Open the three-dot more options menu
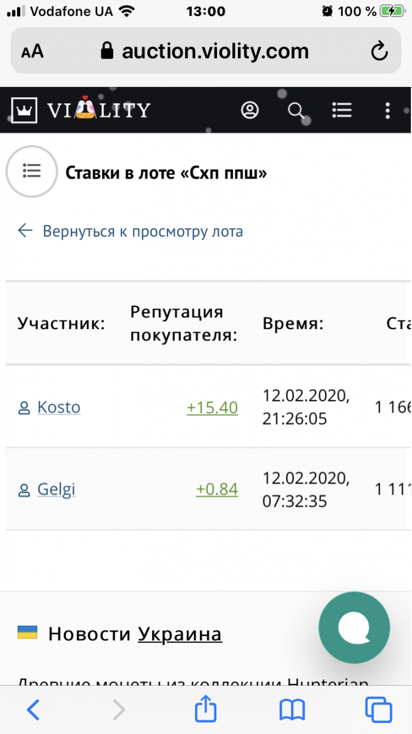 point(388,110)
